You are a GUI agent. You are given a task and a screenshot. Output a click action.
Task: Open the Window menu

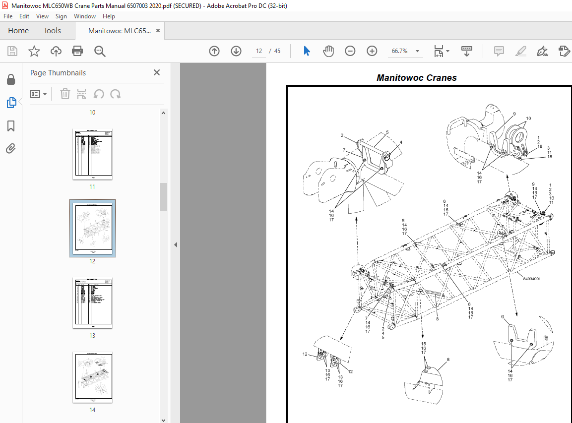85,16
